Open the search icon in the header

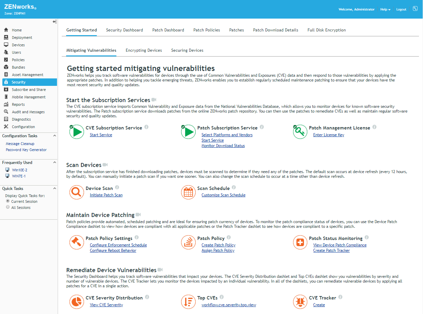pyautogui.click(x=415, y=8)
